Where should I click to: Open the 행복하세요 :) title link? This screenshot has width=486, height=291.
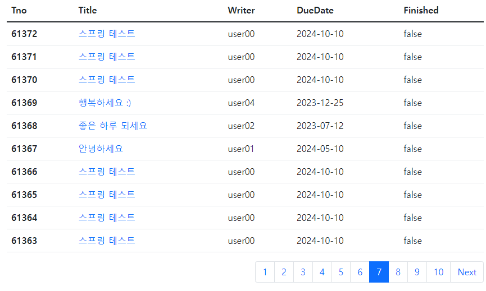105,103
